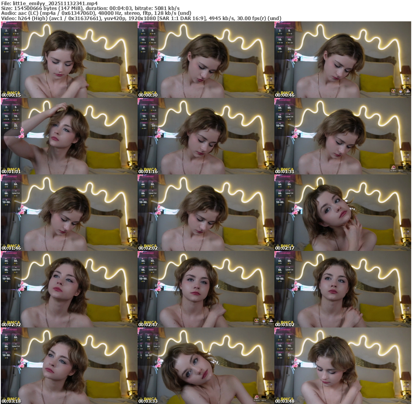Open the frame with timestamp 00:01:01
Image resolution: width=412 pixels, height=404 pixels.
click(69, 136)
